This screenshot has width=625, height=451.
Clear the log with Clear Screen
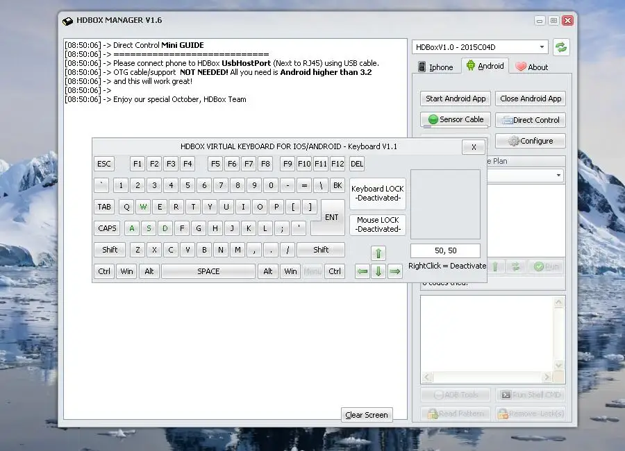coord(367,415)
